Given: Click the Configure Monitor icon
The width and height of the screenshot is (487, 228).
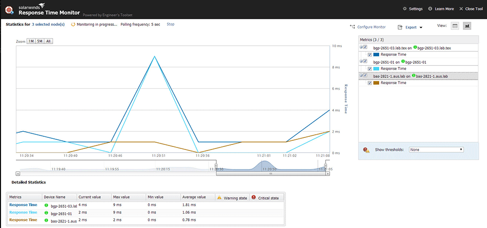Looking at the screenshot, I should 352,27.
